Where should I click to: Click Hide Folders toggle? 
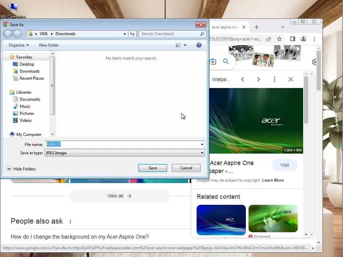pyautogui.click(x=21, y=169)
